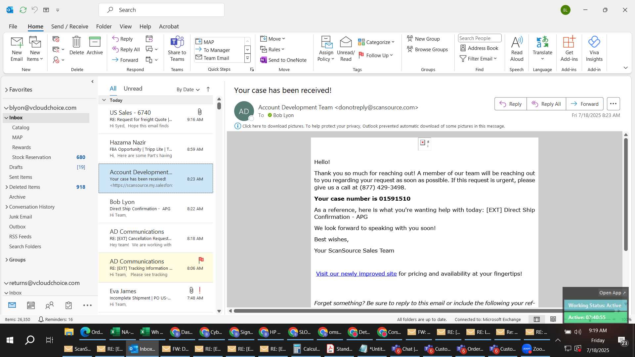This screenshot has width=635, height=357.
Task: Open the People view icon
Action: [50, 305]
